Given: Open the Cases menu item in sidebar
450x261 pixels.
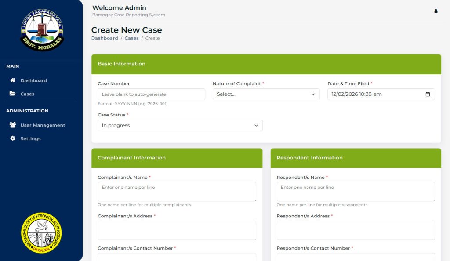Looking at the screenshot, I should click(x=27, y=94).
